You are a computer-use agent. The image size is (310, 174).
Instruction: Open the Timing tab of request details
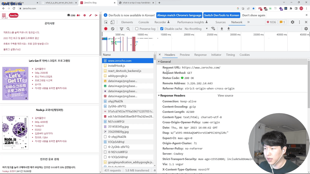pos(230,55)
